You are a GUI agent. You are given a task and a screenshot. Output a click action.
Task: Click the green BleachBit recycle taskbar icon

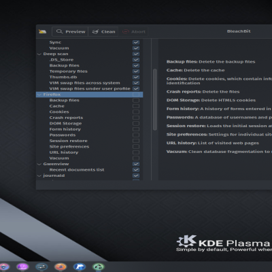(98, 267)
